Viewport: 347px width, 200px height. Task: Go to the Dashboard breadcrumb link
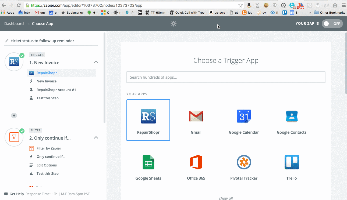coord(14,24)
